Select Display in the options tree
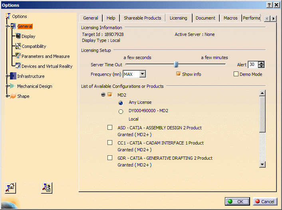This screenshot has height=210, width=282. click(x=28, y=36)
